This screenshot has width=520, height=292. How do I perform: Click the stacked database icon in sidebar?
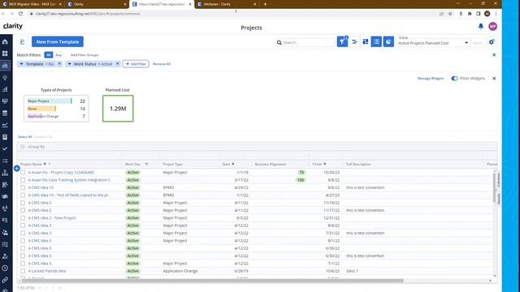(5, 114)
